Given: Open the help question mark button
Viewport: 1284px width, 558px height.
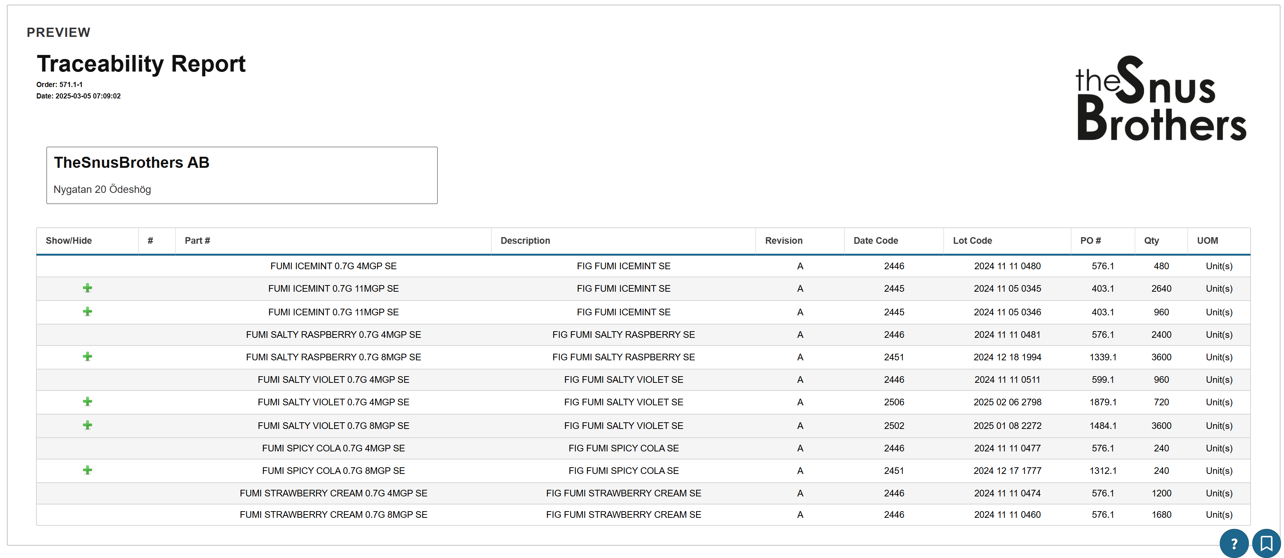Looking at the screenshot, I should 1234,543.
